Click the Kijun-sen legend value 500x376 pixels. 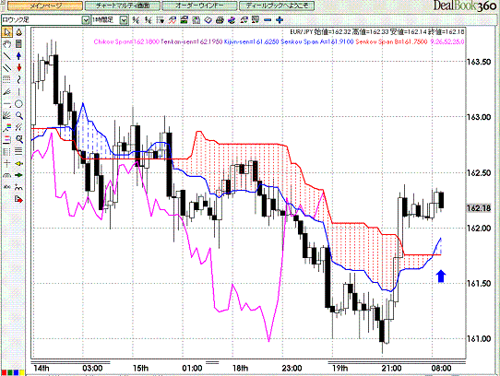point(251,41)
